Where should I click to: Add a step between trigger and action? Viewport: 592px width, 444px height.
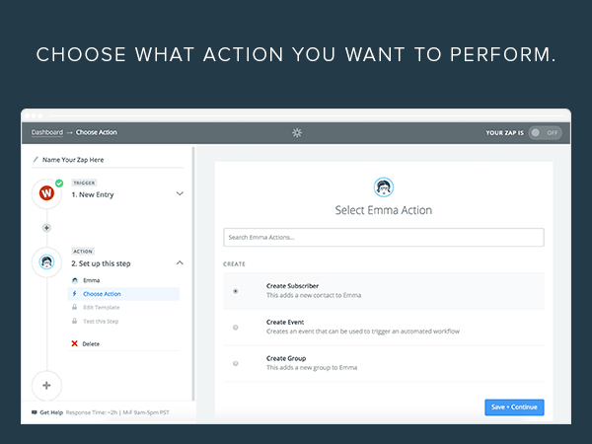coord(46,228)
